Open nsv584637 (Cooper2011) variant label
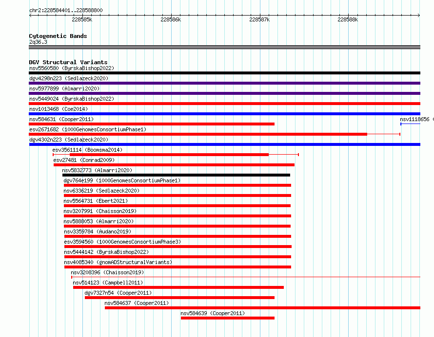The image size is (434, 337). pos(137,303)
